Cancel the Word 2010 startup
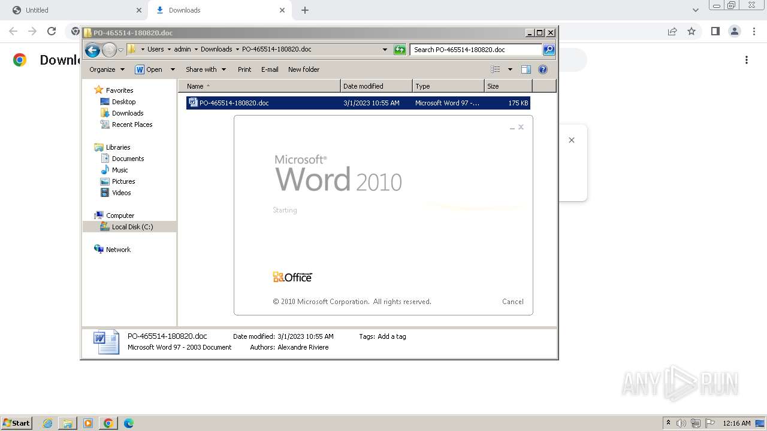Viewport: 767px width, 431px height. (513, 302)
